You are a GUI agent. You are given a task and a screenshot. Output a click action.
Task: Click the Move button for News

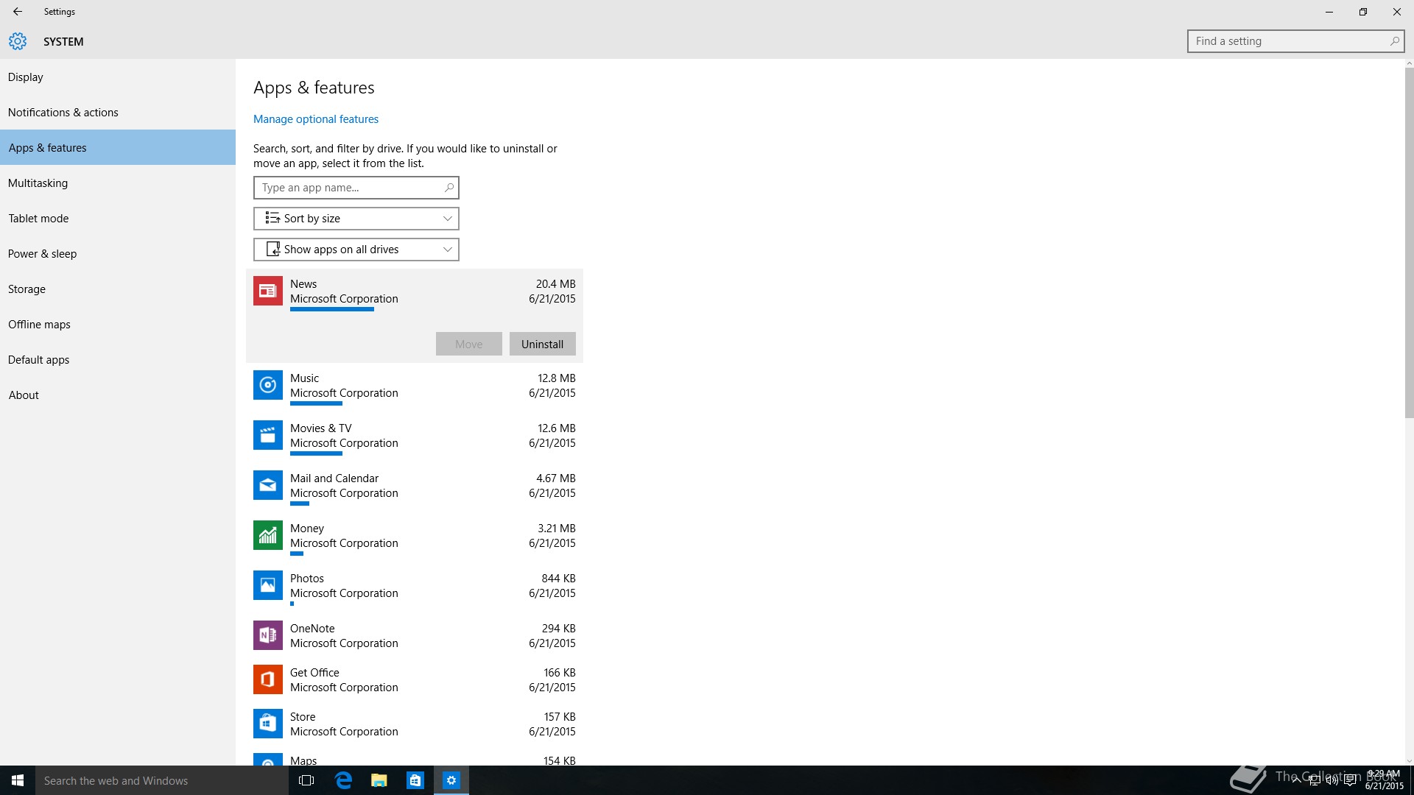[469, 344]
